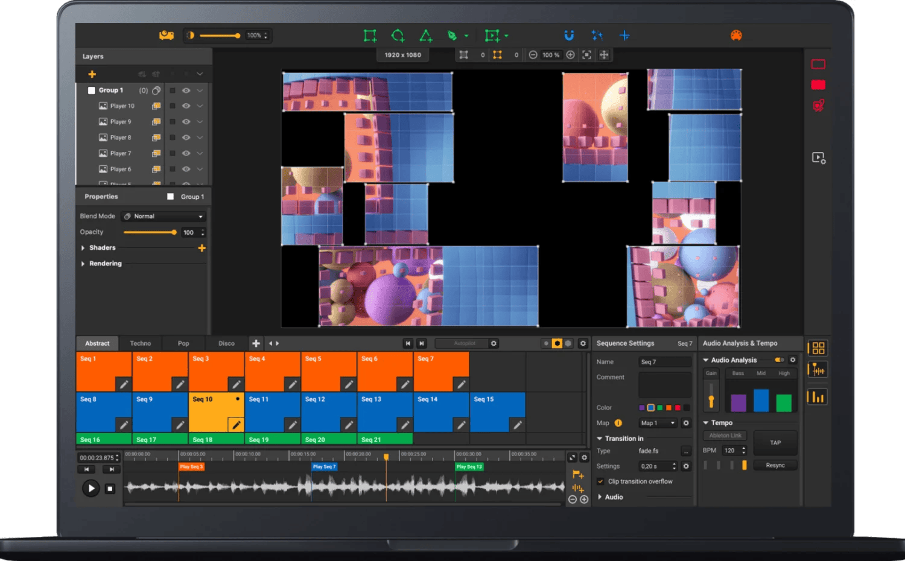Click the red outline rectangle output icon
This screenshot has width=905, height=561.
coord(818,64)
